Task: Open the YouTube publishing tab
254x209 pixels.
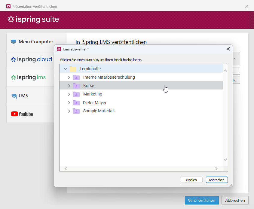Action: pyautogui.click(x=30, y=114)
